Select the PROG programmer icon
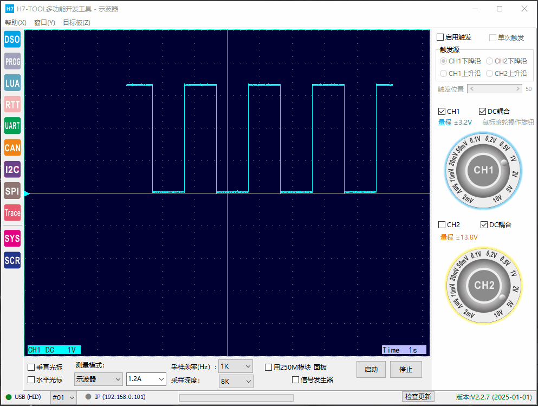Image resolution: width=538 pixels, height=406 pixels. [x=12, y=61]
